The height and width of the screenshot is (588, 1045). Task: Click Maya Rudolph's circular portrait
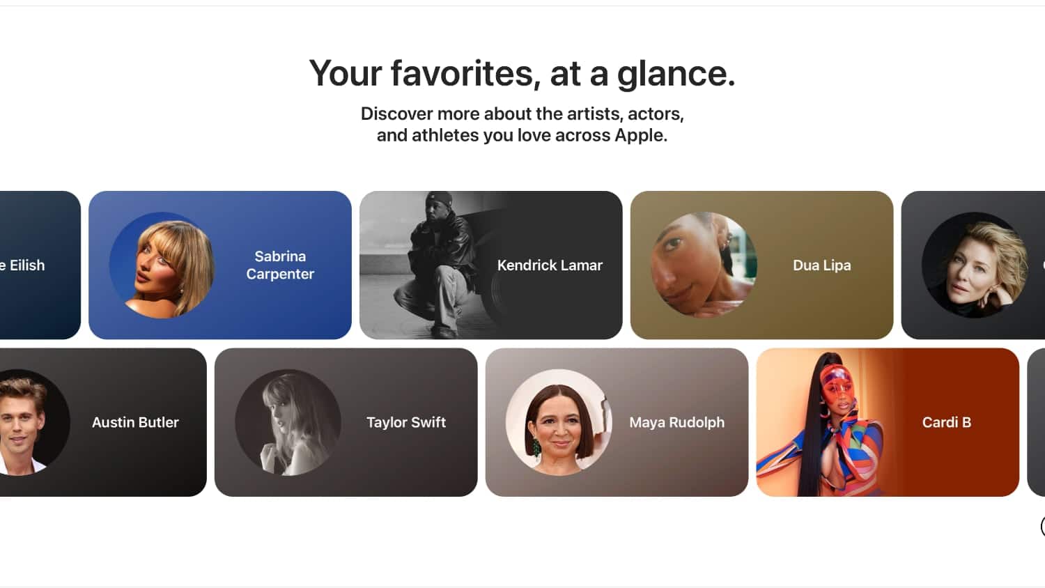pos(559,422)
